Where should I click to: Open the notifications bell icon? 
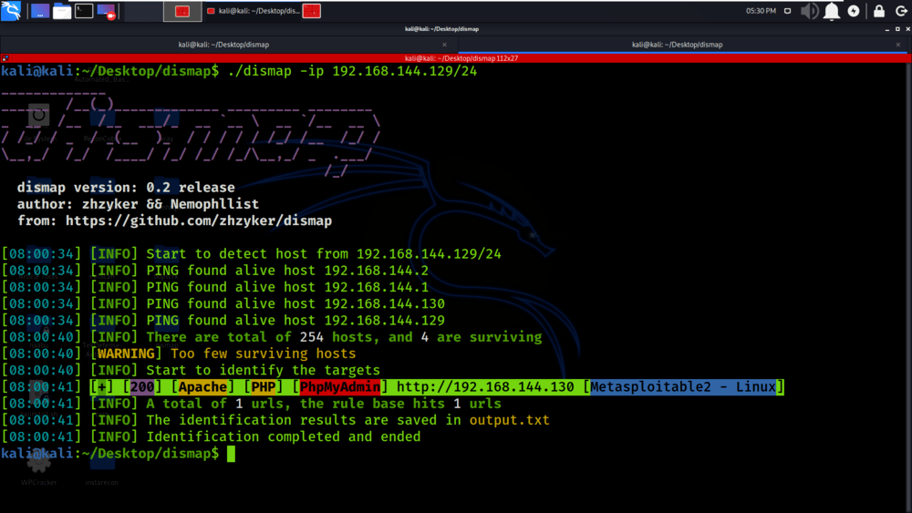(832, 11)
